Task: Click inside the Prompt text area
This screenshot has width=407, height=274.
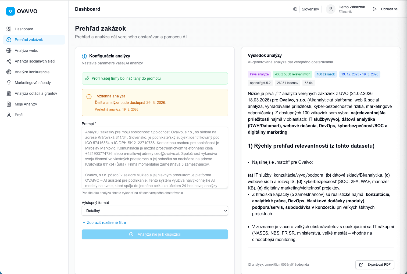Action: [155, 158]
